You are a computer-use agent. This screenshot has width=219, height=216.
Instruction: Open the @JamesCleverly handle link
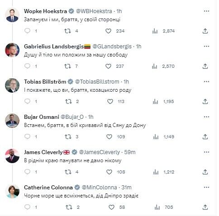coord(100,152)
